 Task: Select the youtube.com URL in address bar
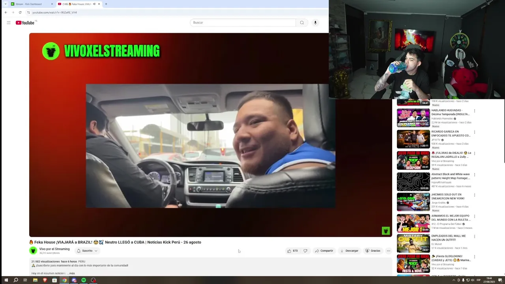pos(54,13)
